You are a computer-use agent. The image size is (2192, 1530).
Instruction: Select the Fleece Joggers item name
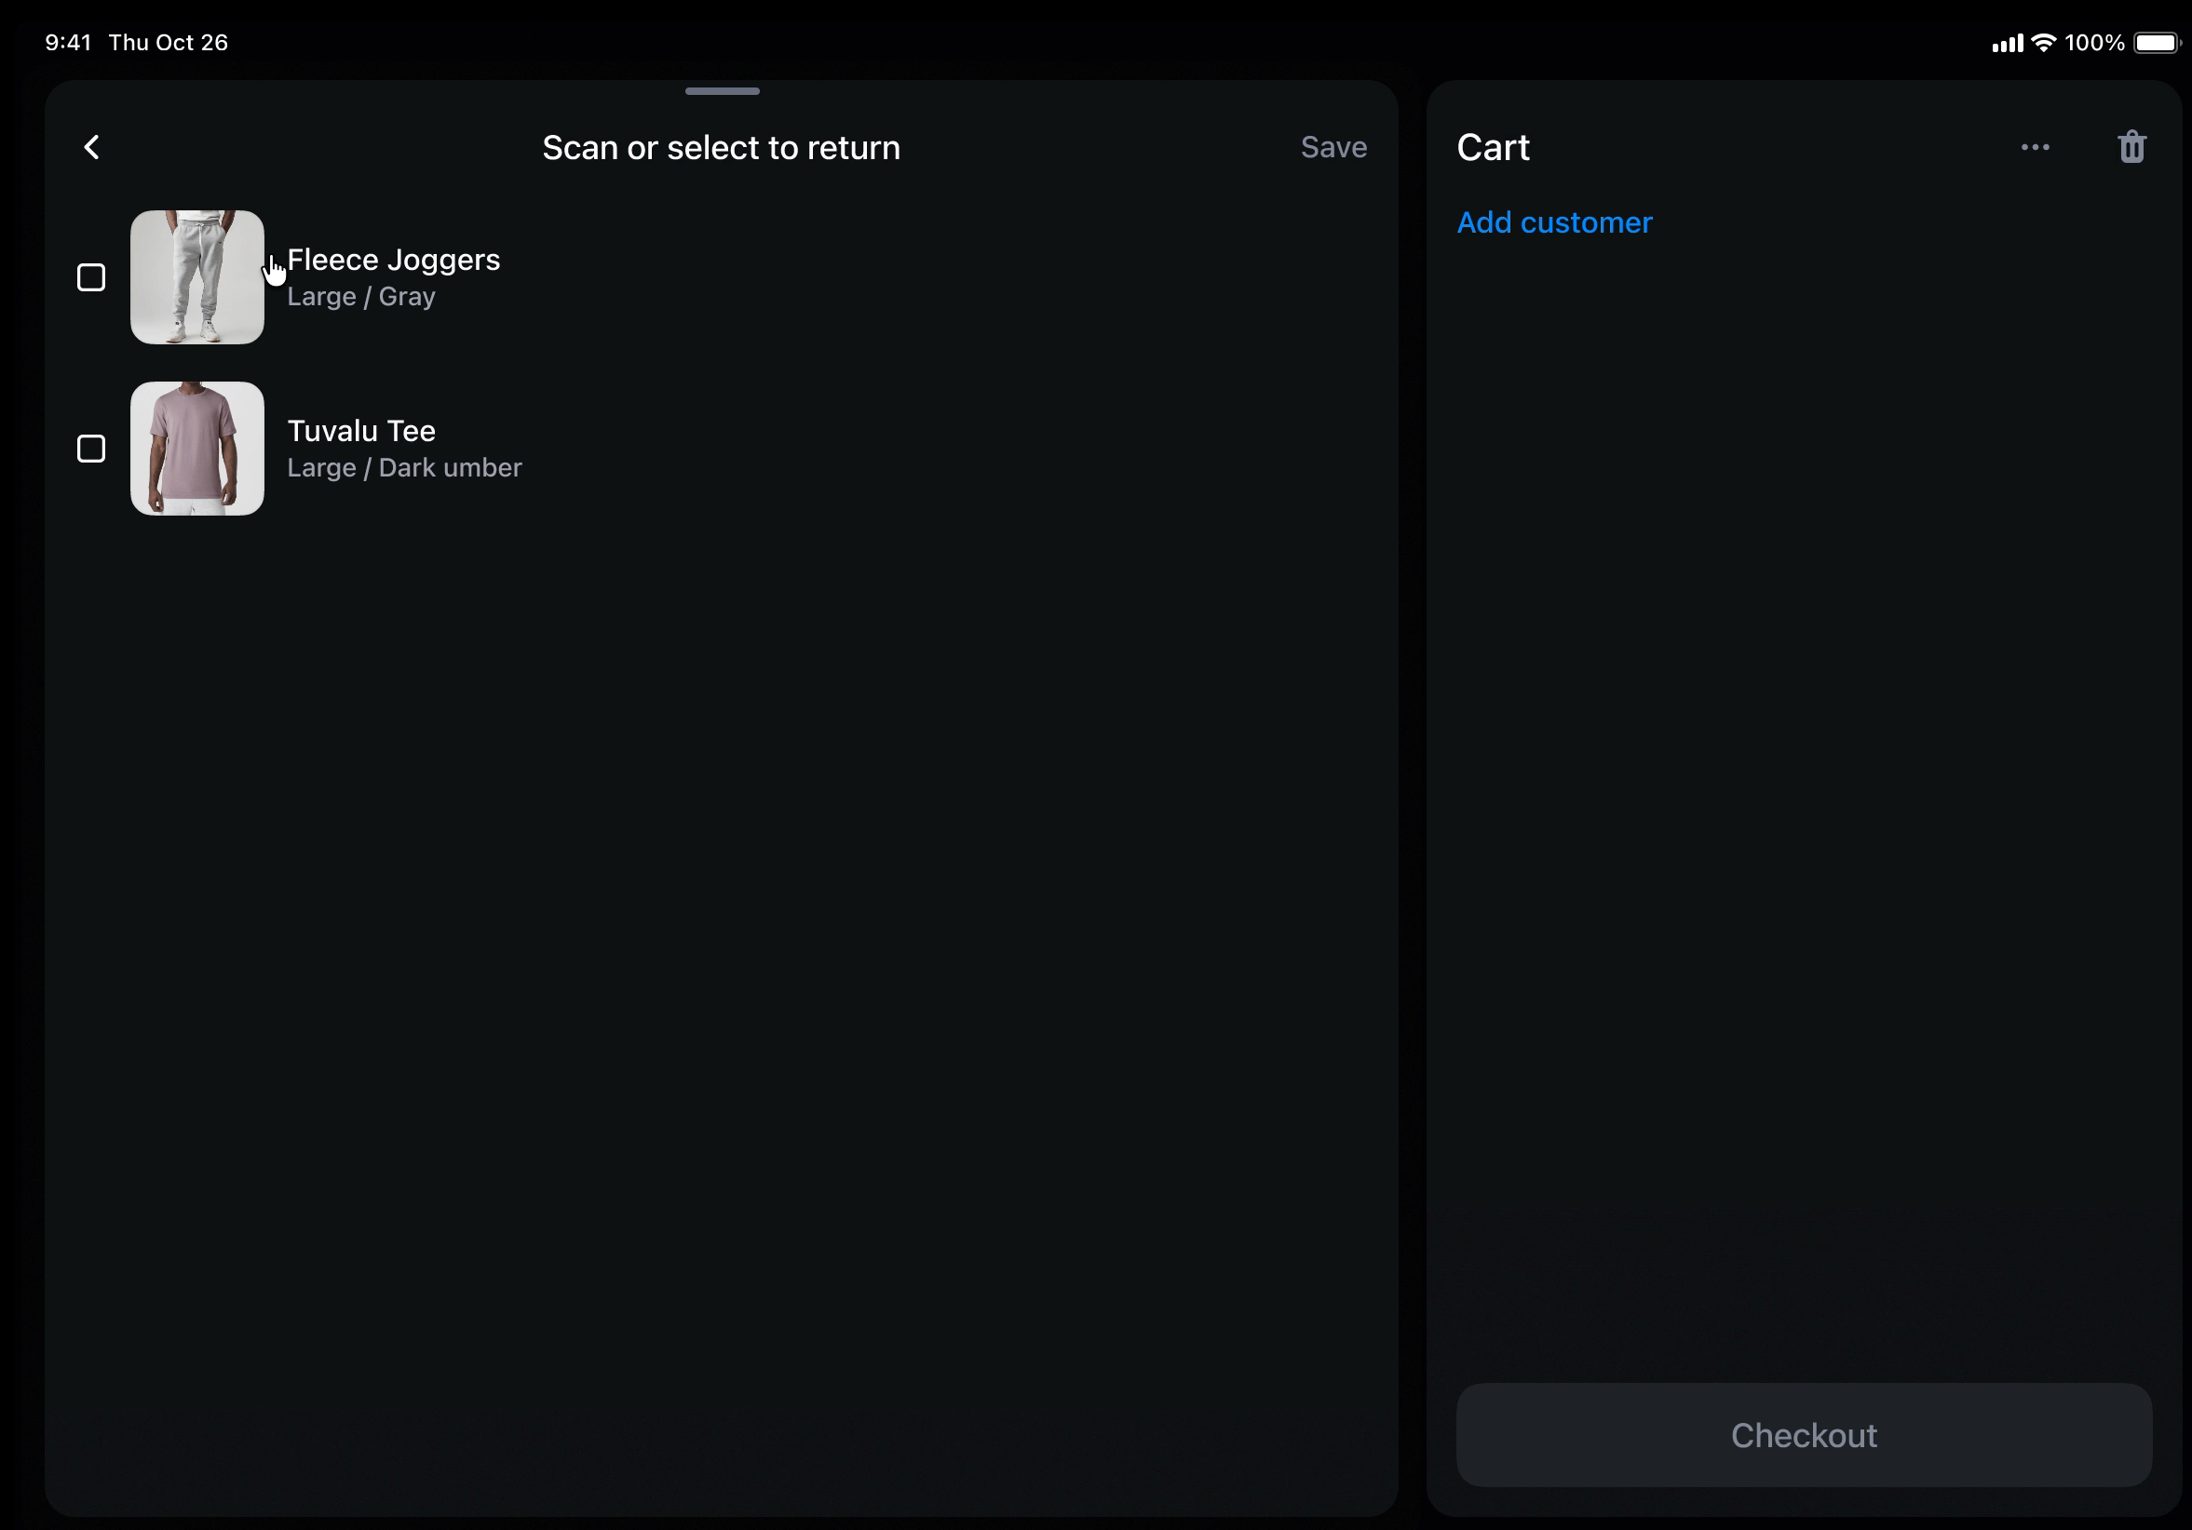click(393, 260)
